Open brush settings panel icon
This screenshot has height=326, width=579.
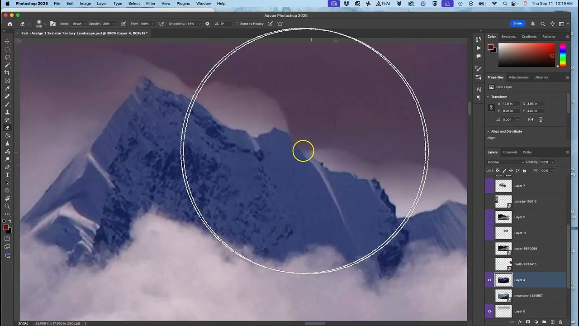click(53, 24)
